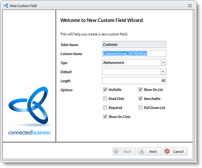Click the red cancel icon on Cancel button
Screen dimensions: 202x168
[167, 151]
